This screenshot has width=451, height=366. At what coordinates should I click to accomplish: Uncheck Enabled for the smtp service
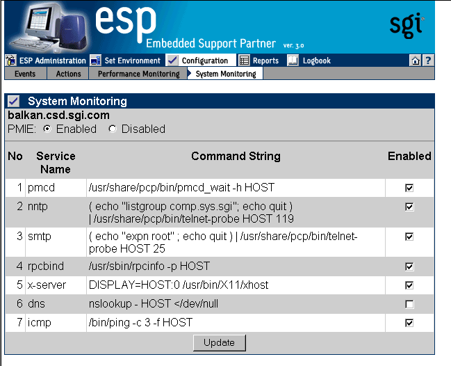tap(409, 237)
